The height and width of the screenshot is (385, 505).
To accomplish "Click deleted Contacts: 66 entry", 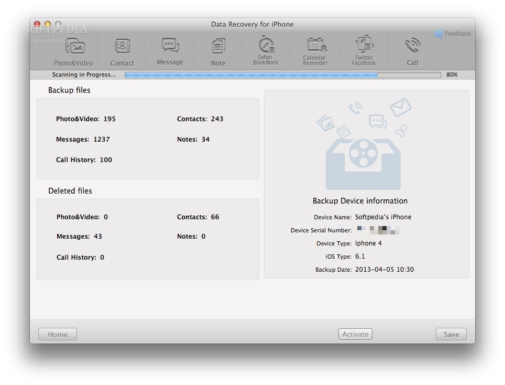I will [x=198, y=217].
